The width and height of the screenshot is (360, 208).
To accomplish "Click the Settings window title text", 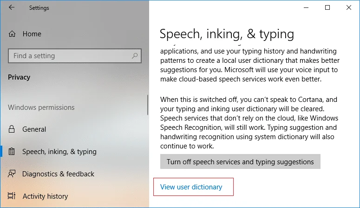I will tap(39, 8).
